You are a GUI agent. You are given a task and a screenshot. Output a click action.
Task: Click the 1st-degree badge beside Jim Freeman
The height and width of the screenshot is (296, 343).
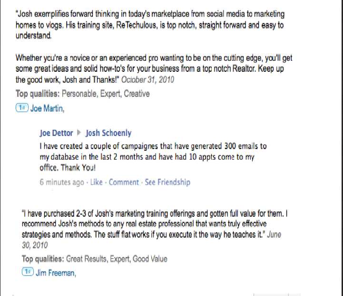(x=27, y=272)
